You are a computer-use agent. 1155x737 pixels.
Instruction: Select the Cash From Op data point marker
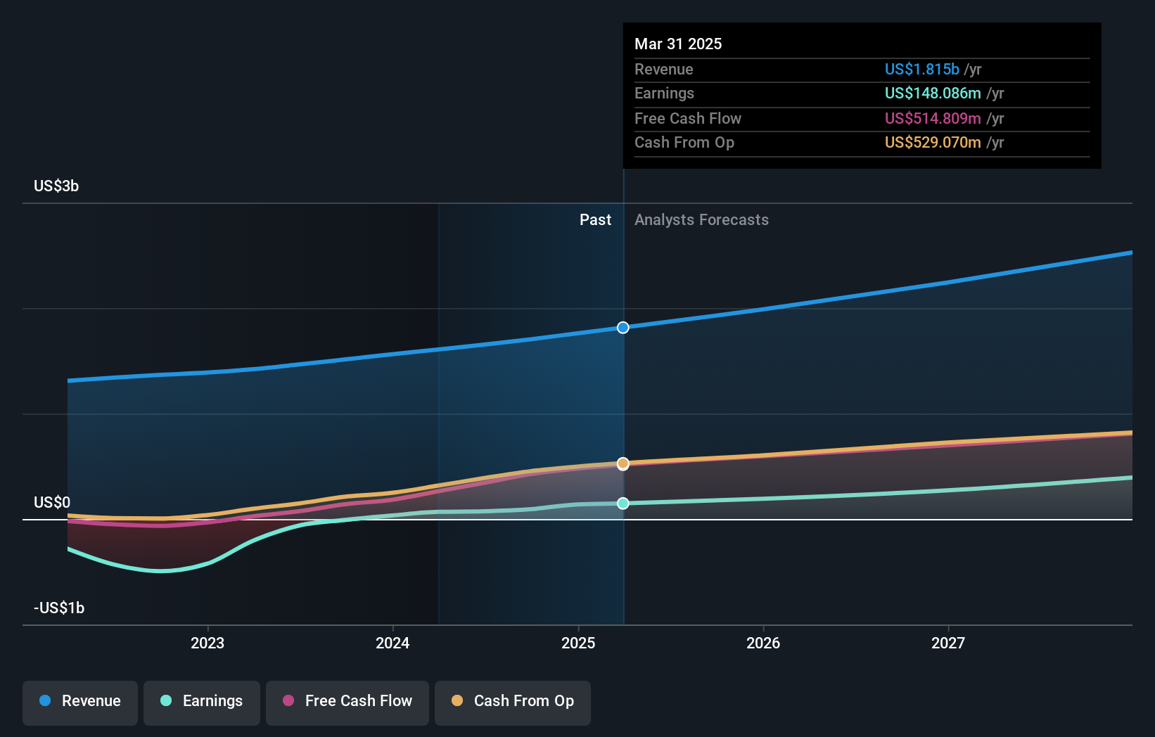click(x=623, y=463)
